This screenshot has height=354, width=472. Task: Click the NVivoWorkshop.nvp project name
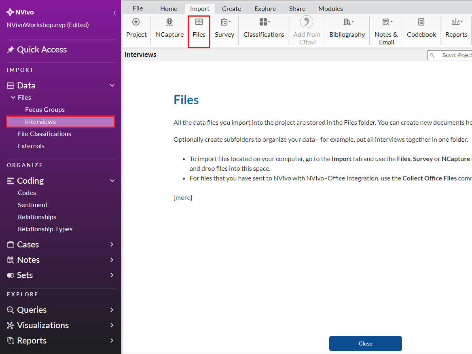48,25
